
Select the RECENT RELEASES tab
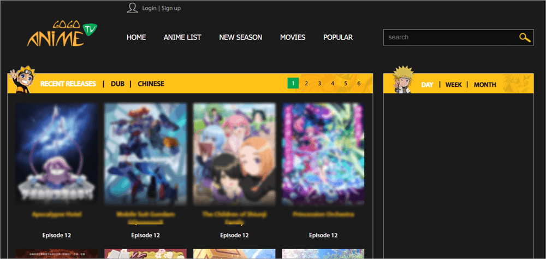[x=68, y=84]
